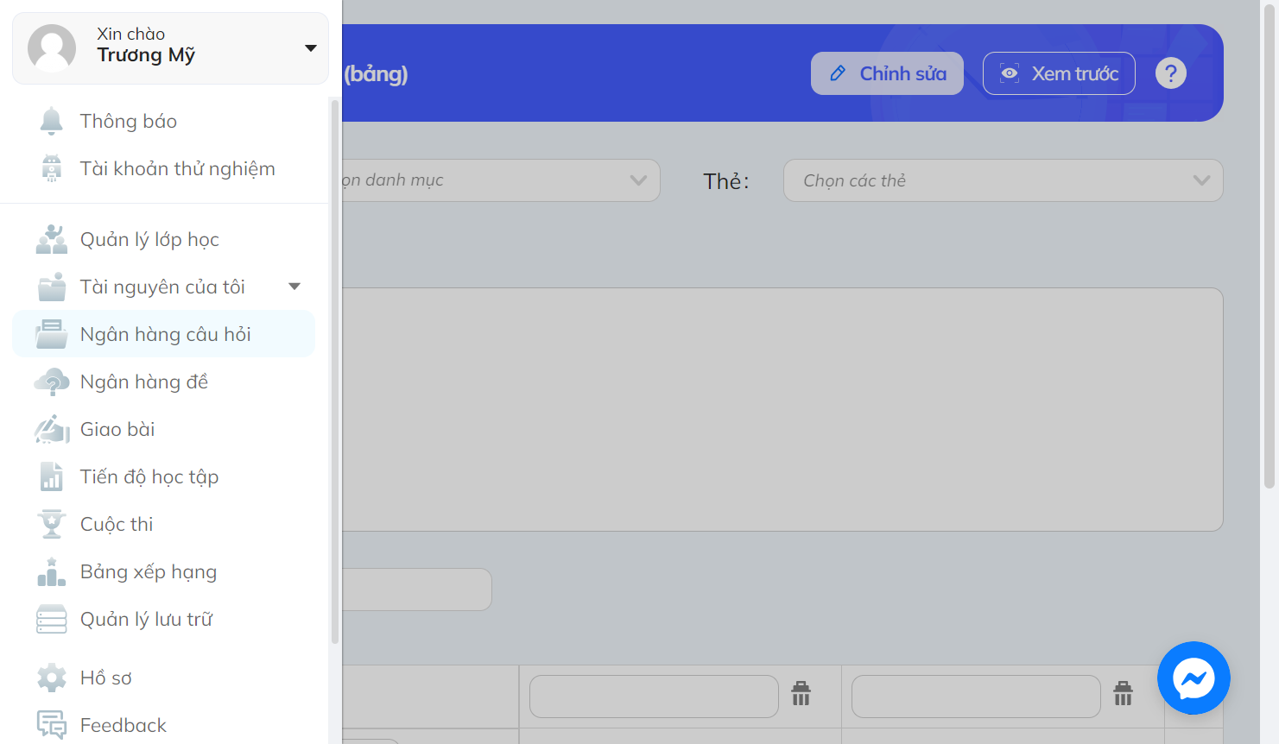Screen dimensions: 1279x744
Task: Click the Feedback chat icon
Action: [52, 725]
